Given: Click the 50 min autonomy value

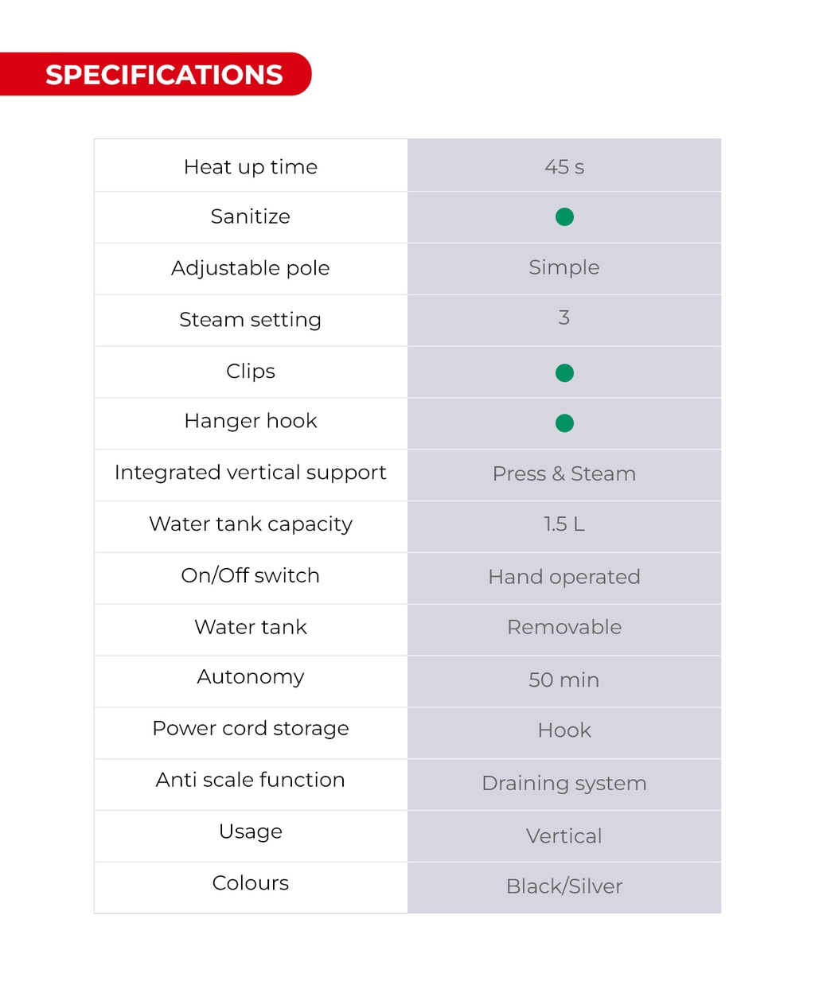Looking at the screenshot, I should point(564,680).
